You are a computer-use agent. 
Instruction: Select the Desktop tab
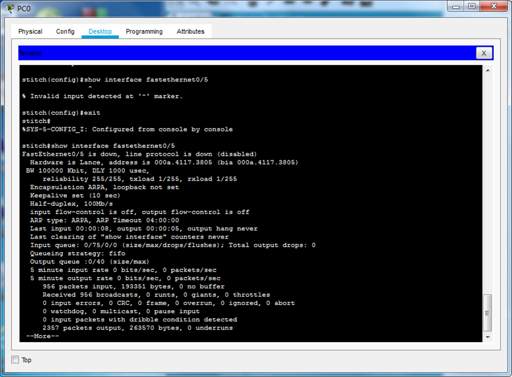(x=100, y=31)
